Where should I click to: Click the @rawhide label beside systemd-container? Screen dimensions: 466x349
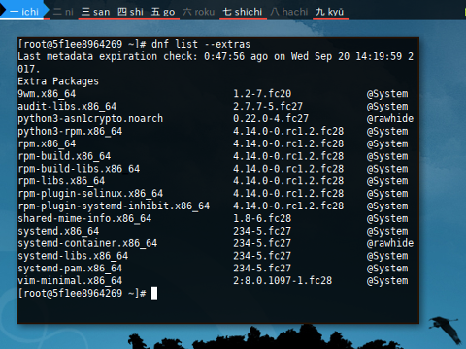coord(390,243)
